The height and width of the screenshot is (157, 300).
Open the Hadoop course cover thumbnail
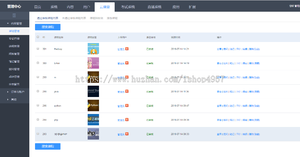tap(93, 49)
